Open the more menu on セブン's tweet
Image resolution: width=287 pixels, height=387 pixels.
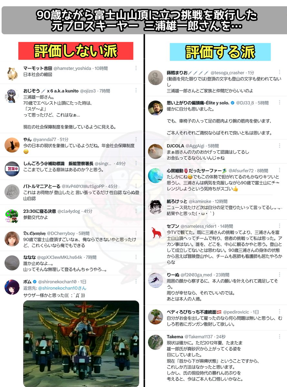pos(280,226)
